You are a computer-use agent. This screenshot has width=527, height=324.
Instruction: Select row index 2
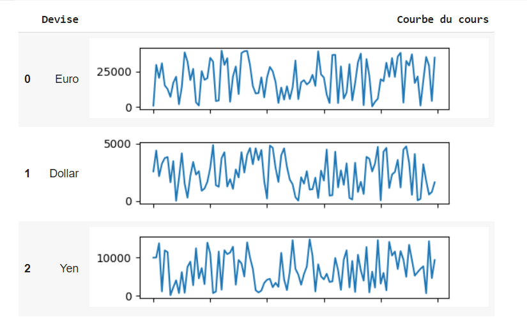pyautogui.click(x=27, y=268)
